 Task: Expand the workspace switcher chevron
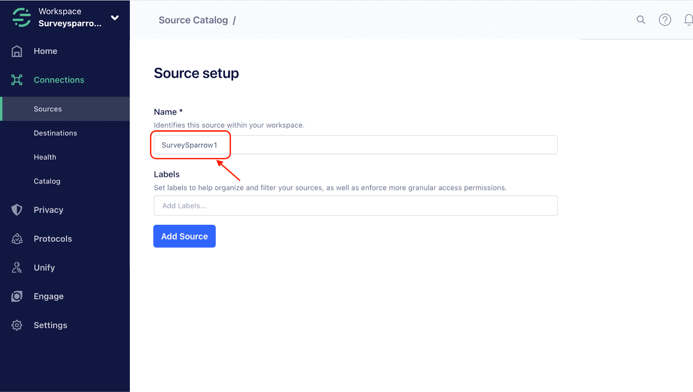click(x=115, y=18)
